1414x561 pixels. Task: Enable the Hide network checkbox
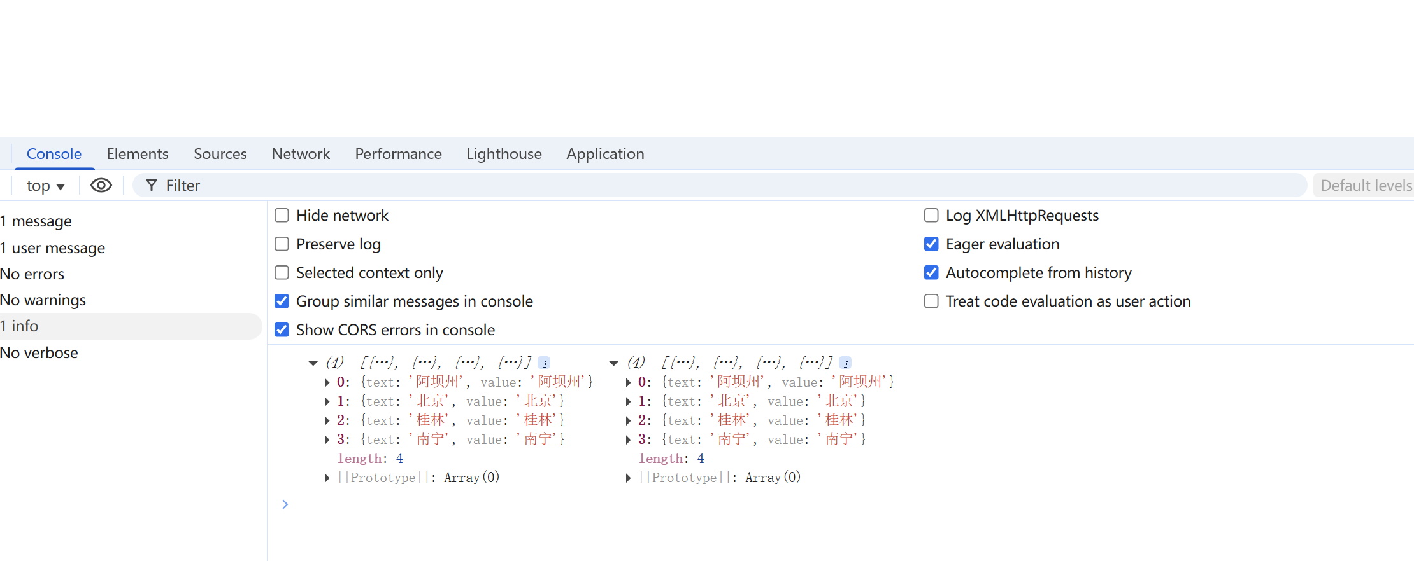click(x=282, y=216)
